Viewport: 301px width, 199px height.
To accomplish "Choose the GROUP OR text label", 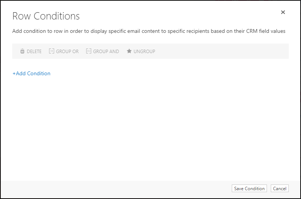I will click(x=67, y=52).
